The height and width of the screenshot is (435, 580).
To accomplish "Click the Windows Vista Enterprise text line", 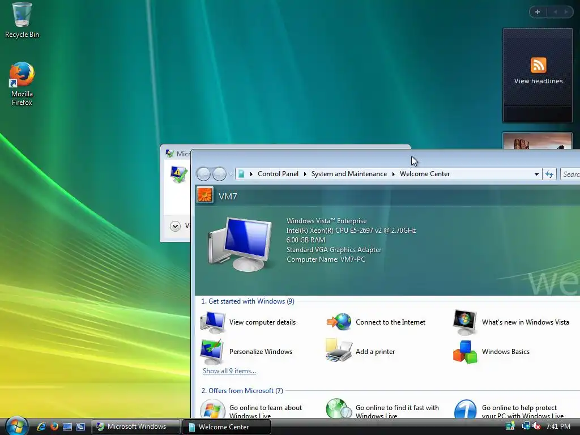I will [326, 221].
